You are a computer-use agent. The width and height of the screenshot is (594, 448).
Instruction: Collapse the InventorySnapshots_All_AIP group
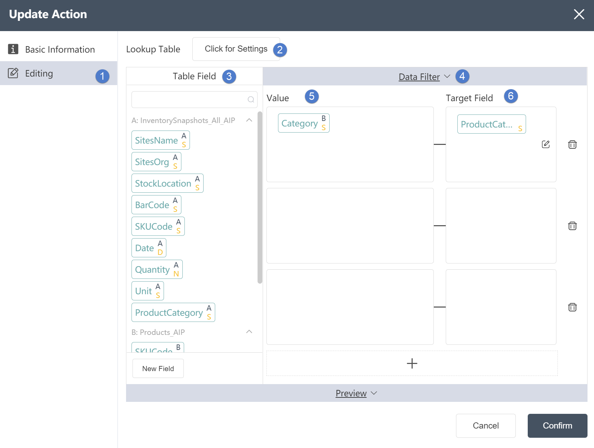pos(249,120)
